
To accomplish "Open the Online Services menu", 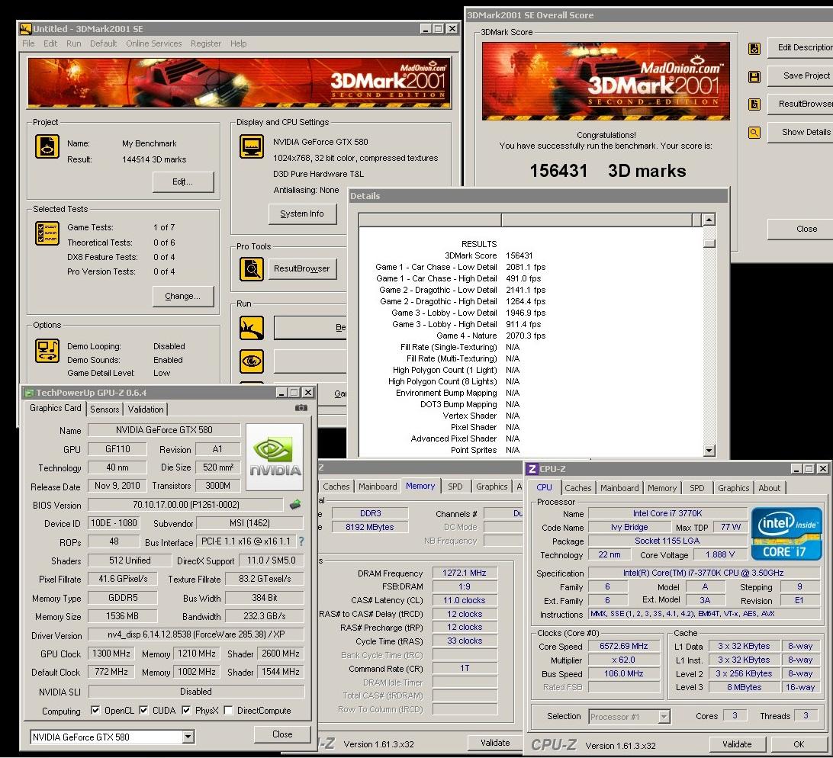I will [153, 43].
